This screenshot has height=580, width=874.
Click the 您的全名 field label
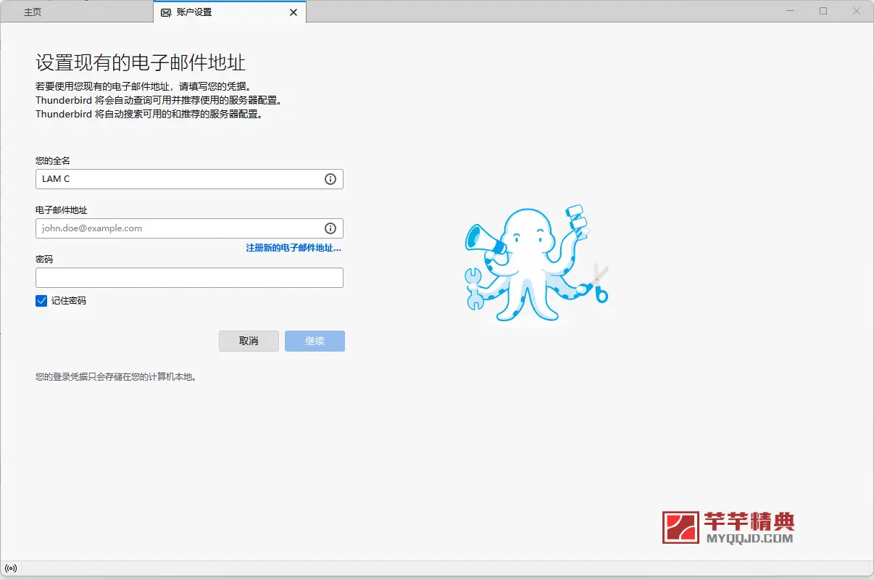point(53,160)
